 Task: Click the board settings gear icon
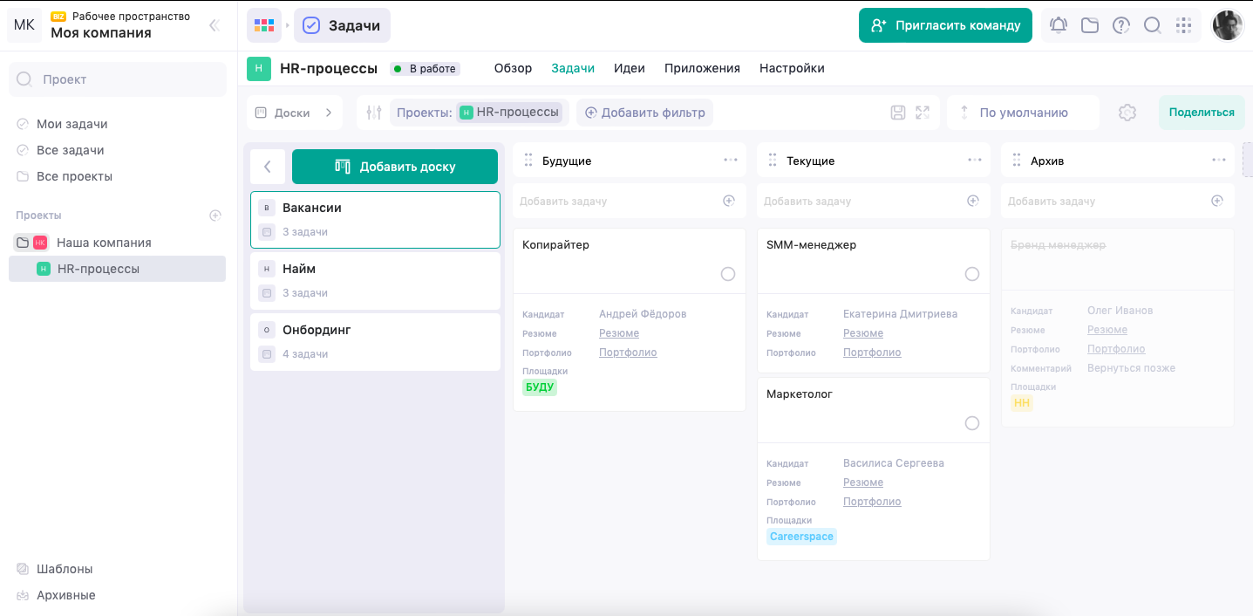[x=1127, y=113]
